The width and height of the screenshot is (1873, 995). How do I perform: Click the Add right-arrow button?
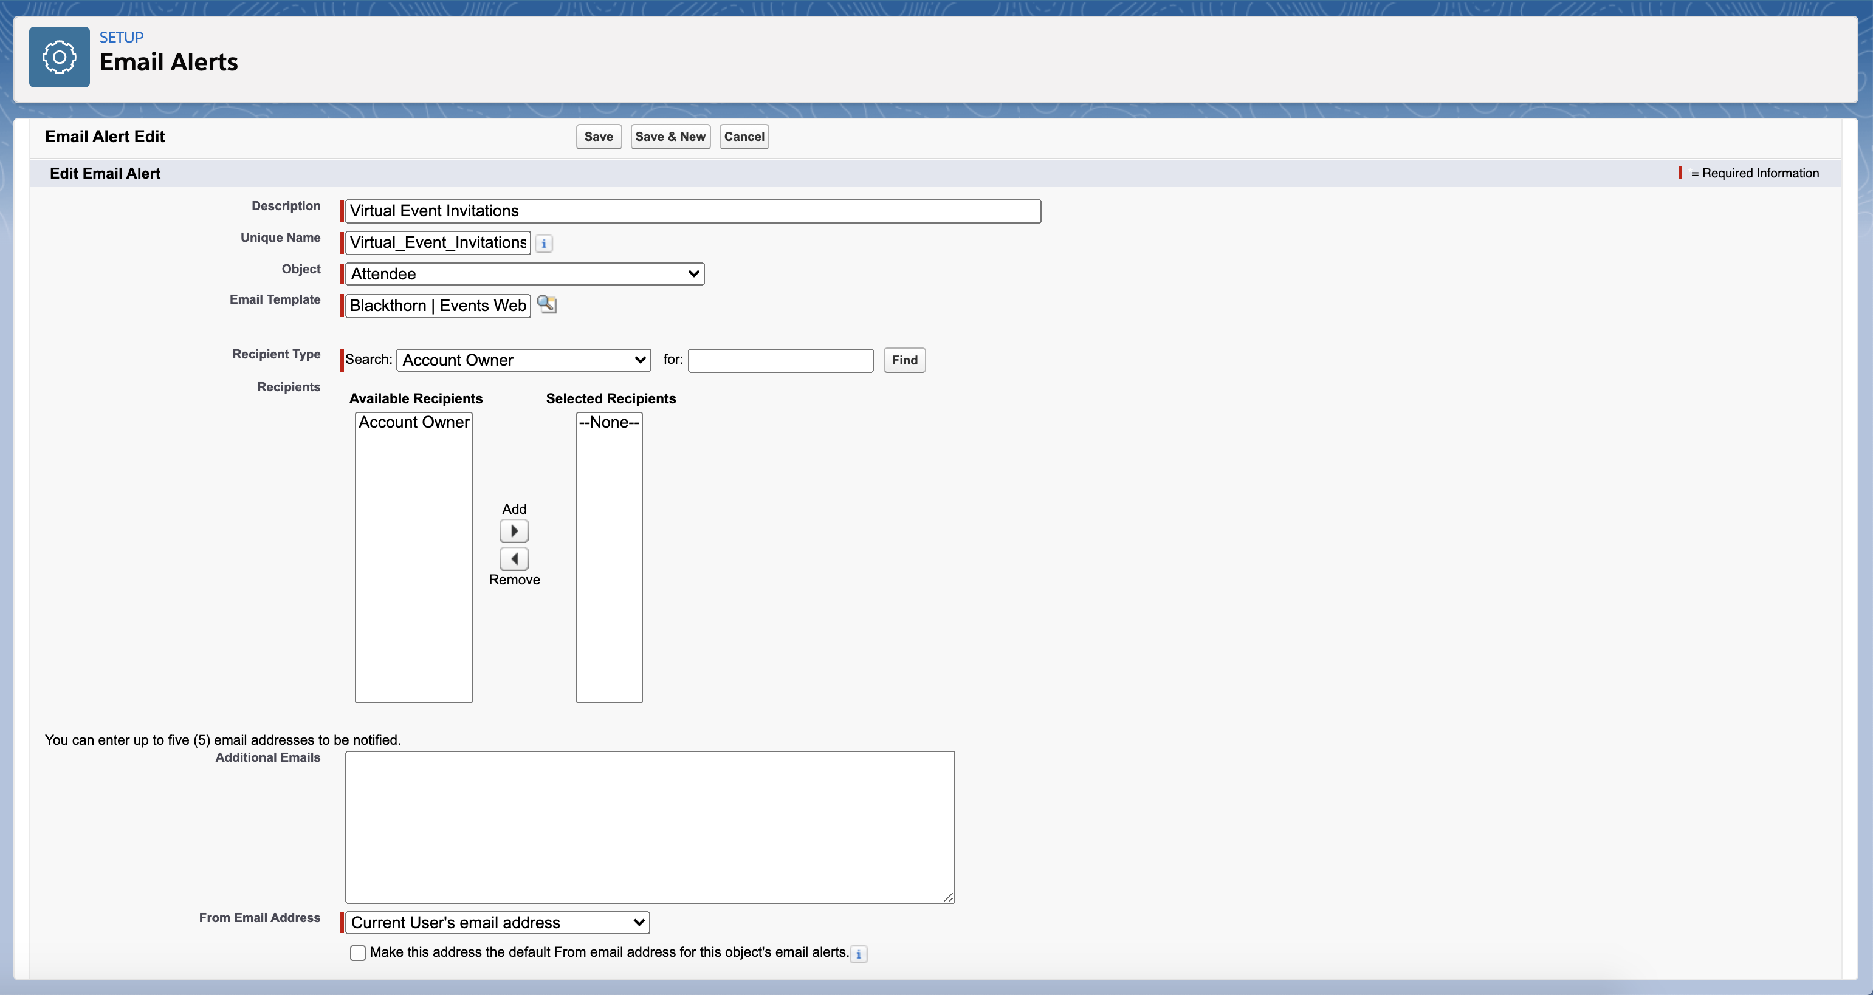click(514, 532)
